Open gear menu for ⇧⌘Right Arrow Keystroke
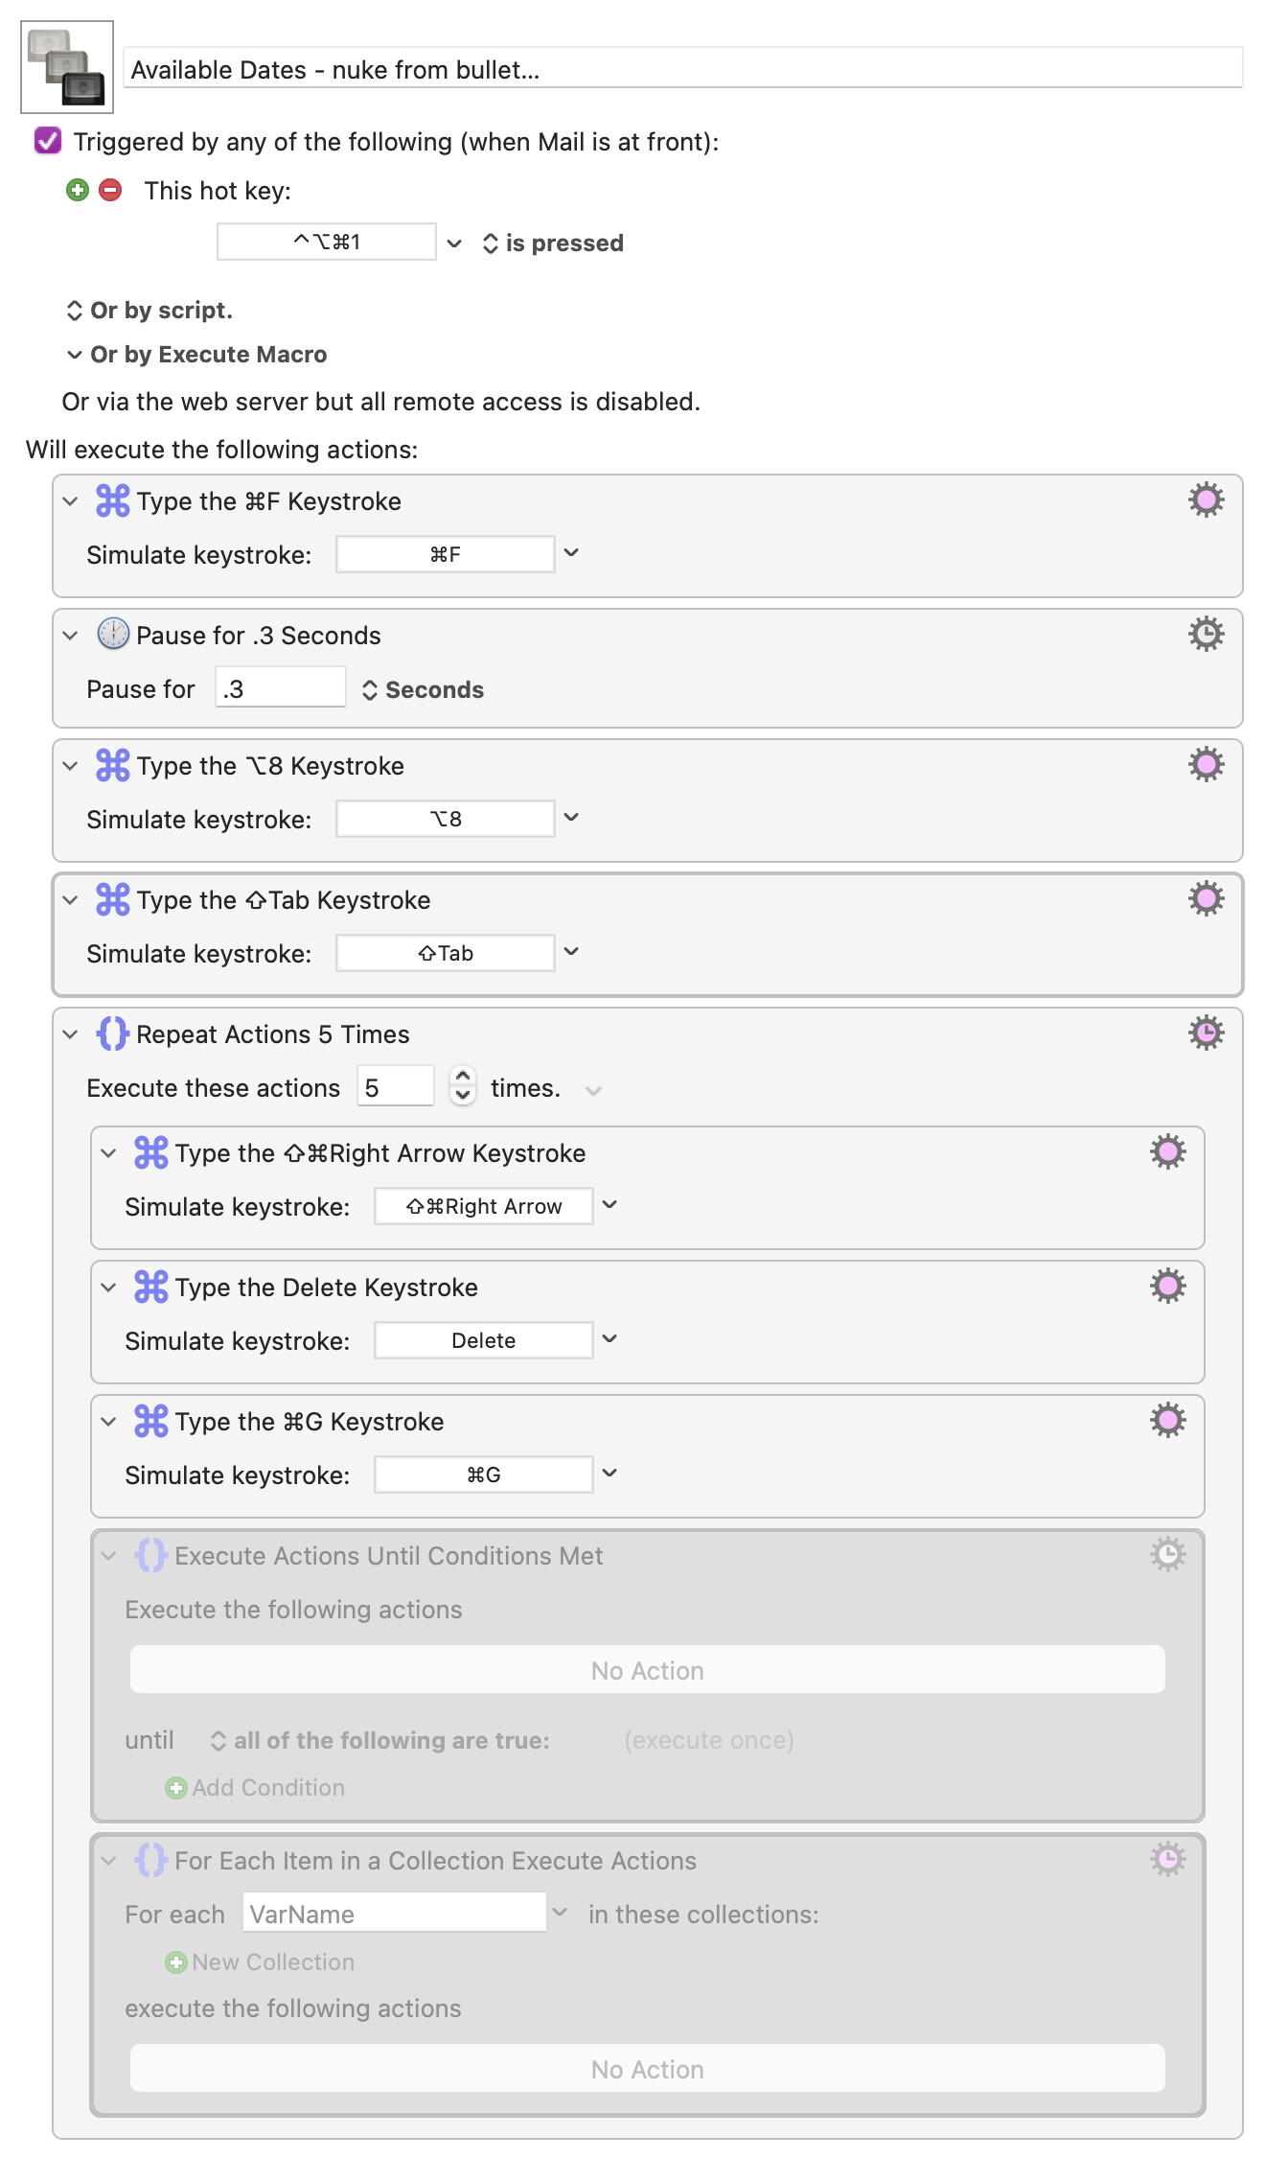This screenshot has height=2159, width=1265. coord(1168,1151)
